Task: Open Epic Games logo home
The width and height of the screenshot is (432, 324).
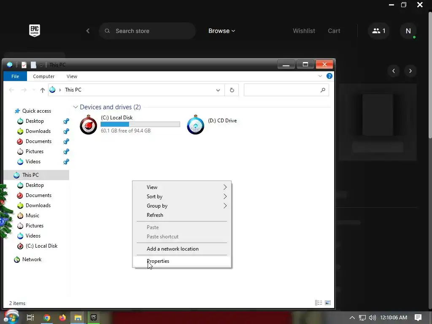Action: (x=35, y=30)
